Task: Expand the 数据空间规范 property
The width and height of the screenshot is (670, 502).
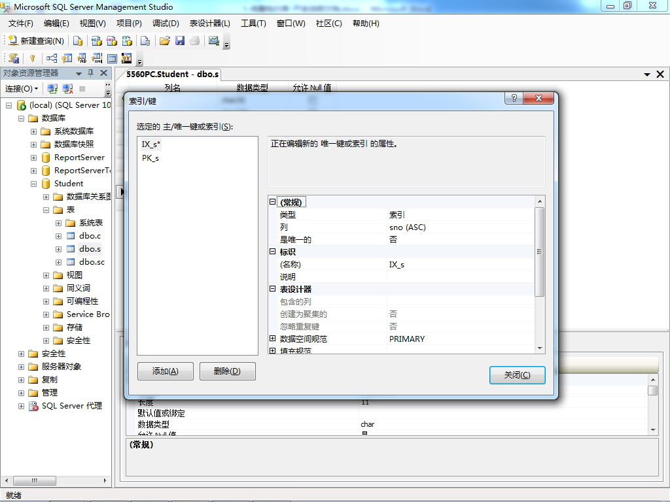Action: [273, 339]
